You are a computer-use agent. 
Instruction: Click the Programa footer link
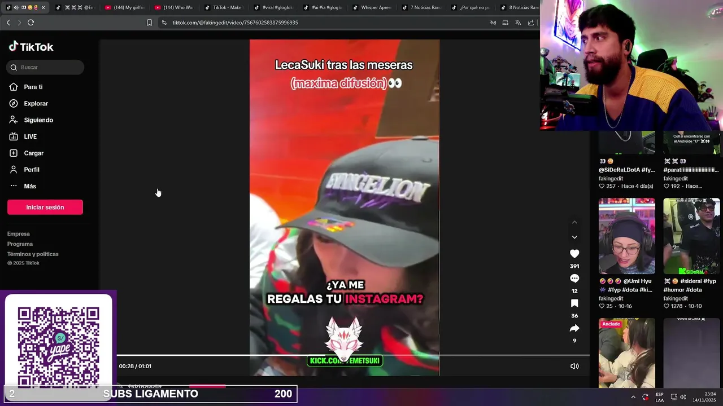point(20,244)
